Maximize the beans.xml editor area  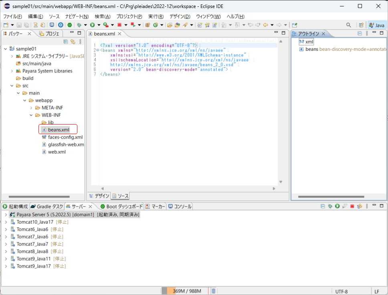283,32
